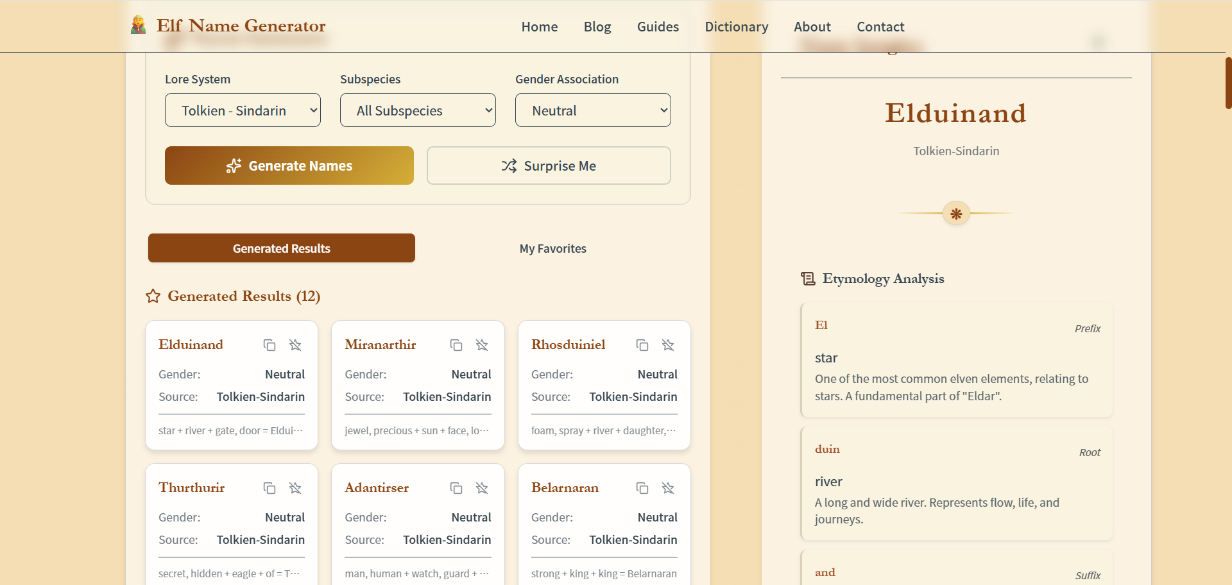Screen dimensions: 1232x585
Task: Select the Belarnaran name in results
Action: click(565, 487)
